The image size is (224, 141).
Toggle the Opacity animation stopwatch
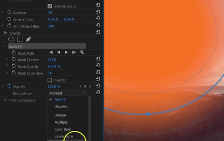(9, 86)
